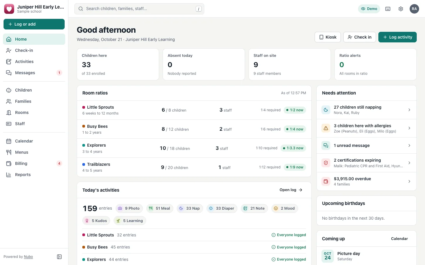Screen dimensions: 425x265
Task: Click the Kiosk button
Action: (x=328, y=37)
